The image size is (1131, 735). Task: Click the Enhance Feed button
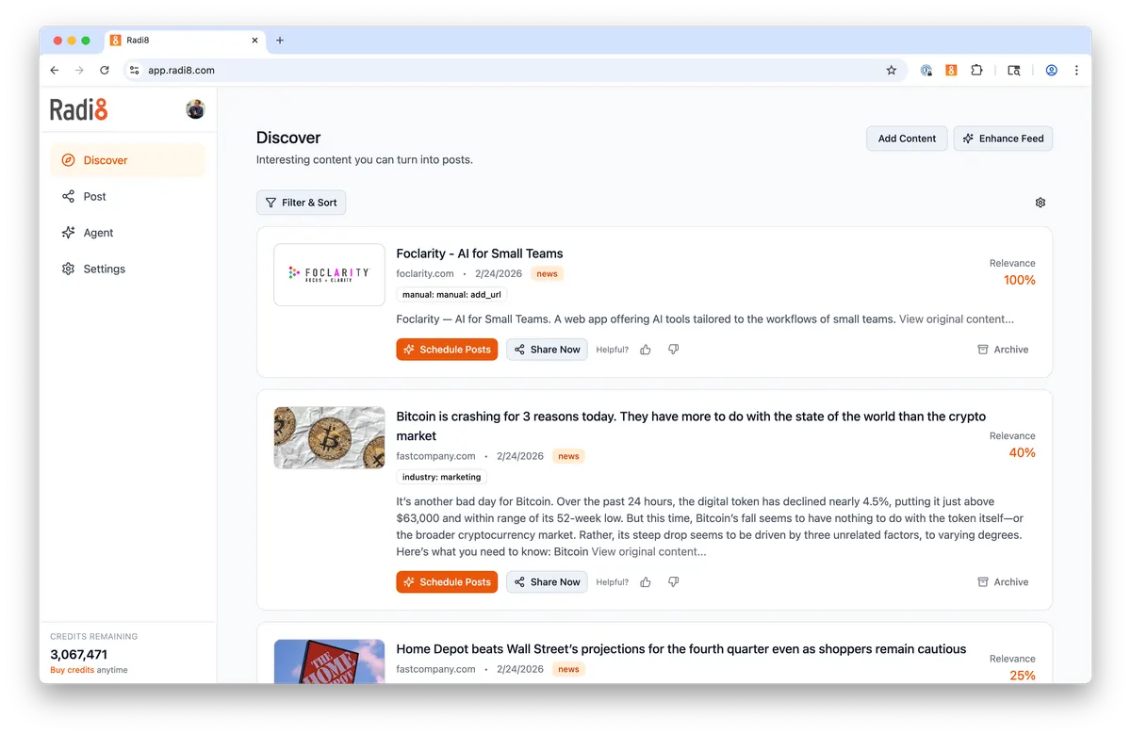click(1003, 139)
